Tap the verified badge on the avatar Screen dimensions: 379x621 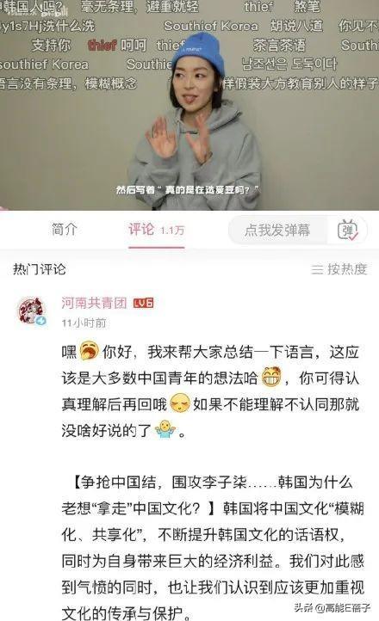coord(40,321)
